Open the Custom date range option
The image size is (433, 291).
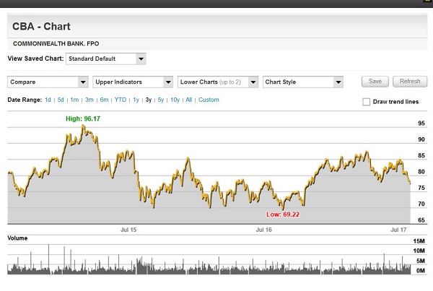tap(209, 100)
